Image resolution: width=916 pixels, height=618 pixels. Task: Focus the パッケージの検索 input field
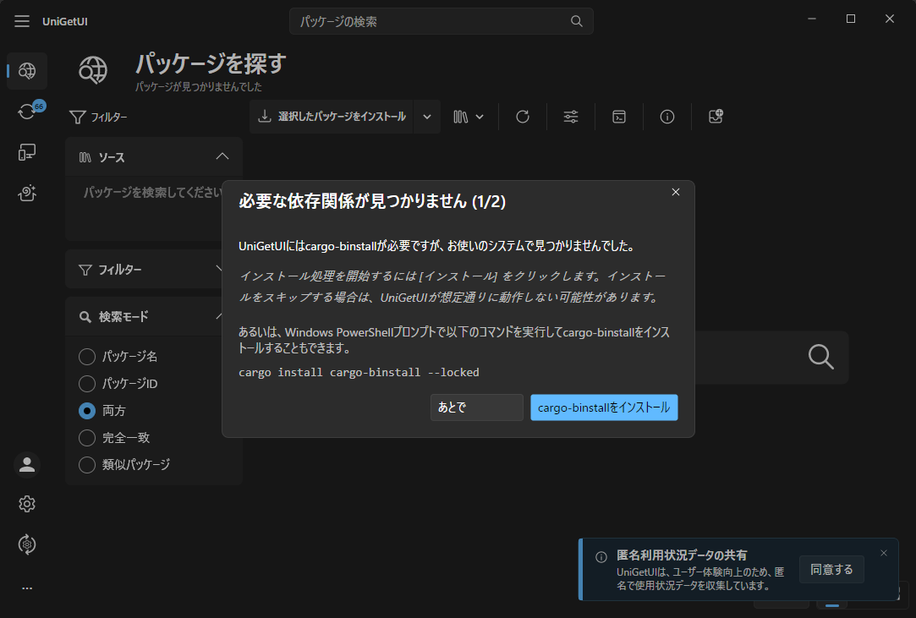pos(441,22)
